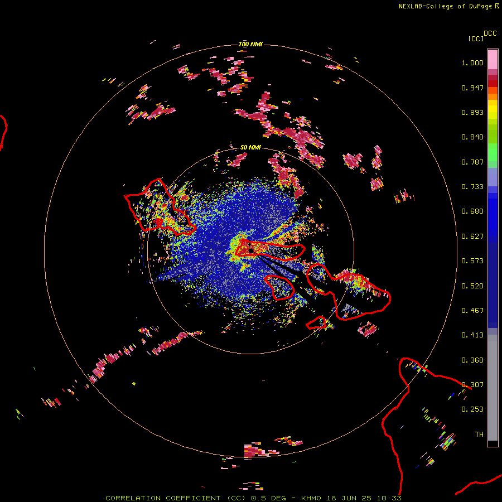Screen dimensions: 502x502
Task: Click the 0.947 scale value
Action: [x=472, y=88]
